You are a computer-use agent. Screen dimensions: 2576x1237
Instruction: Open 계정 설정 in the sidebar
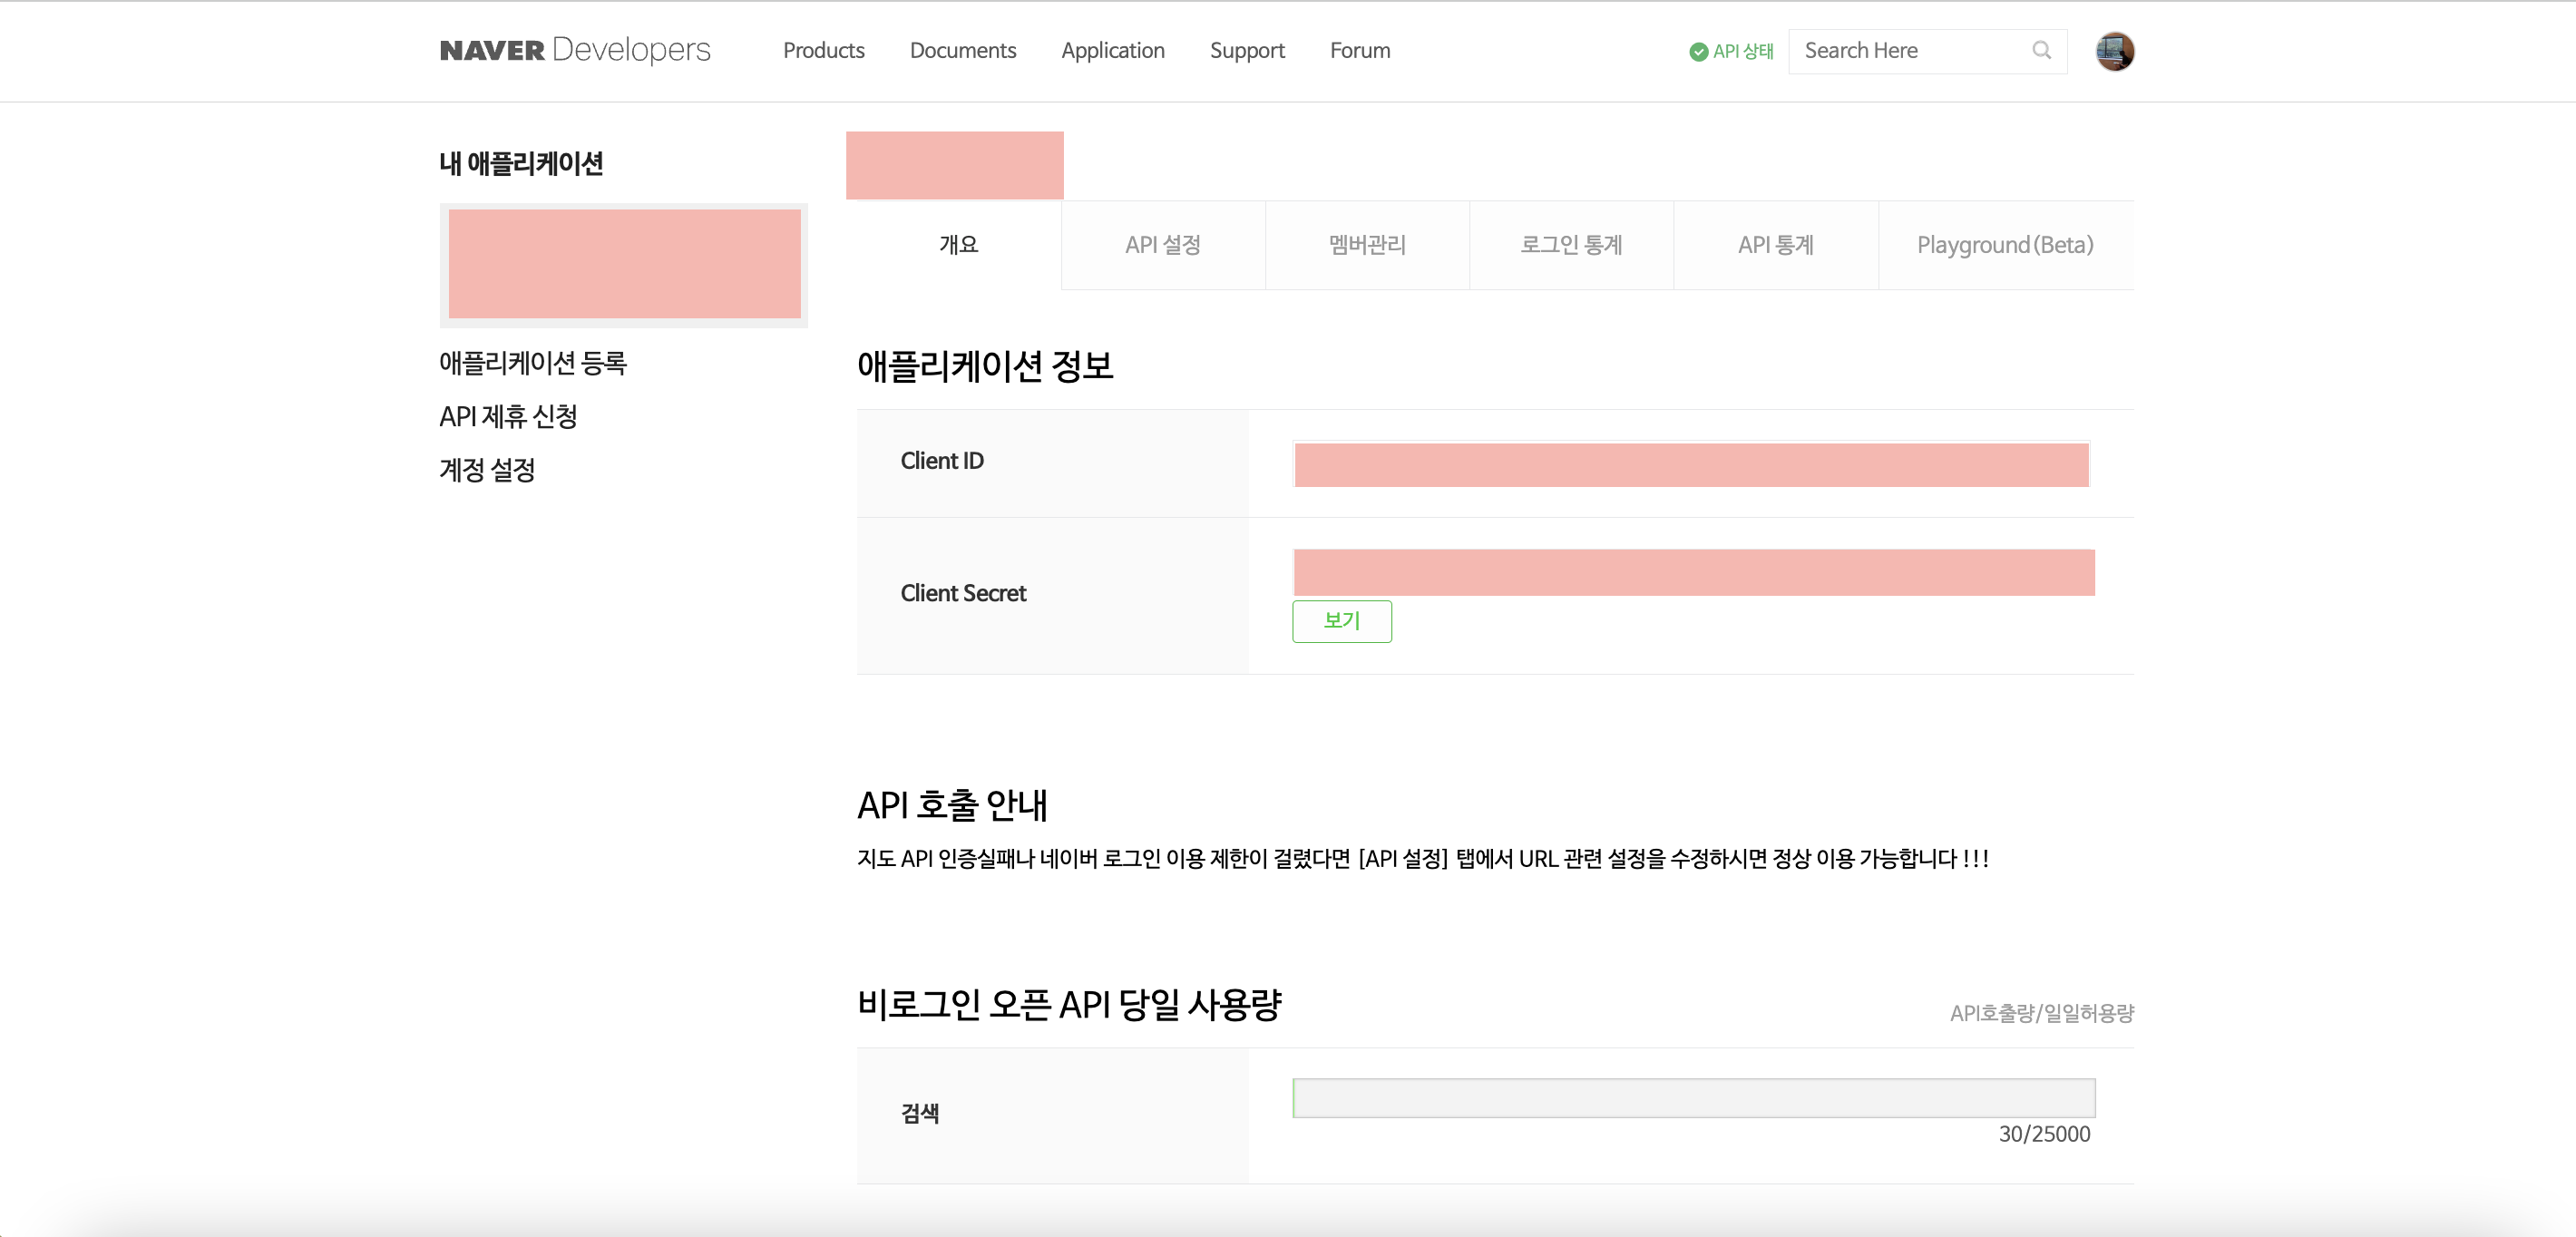point(487,470)
